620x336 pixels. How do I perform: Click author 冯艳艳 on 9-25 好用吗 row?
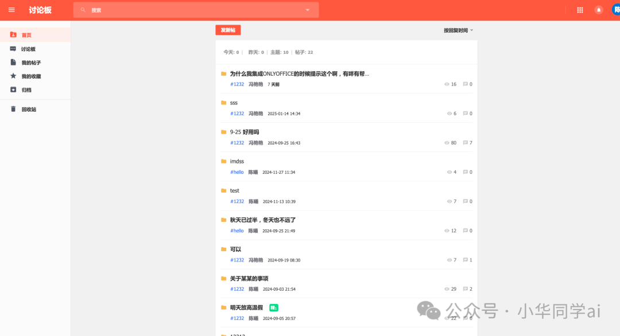[255, 143]
